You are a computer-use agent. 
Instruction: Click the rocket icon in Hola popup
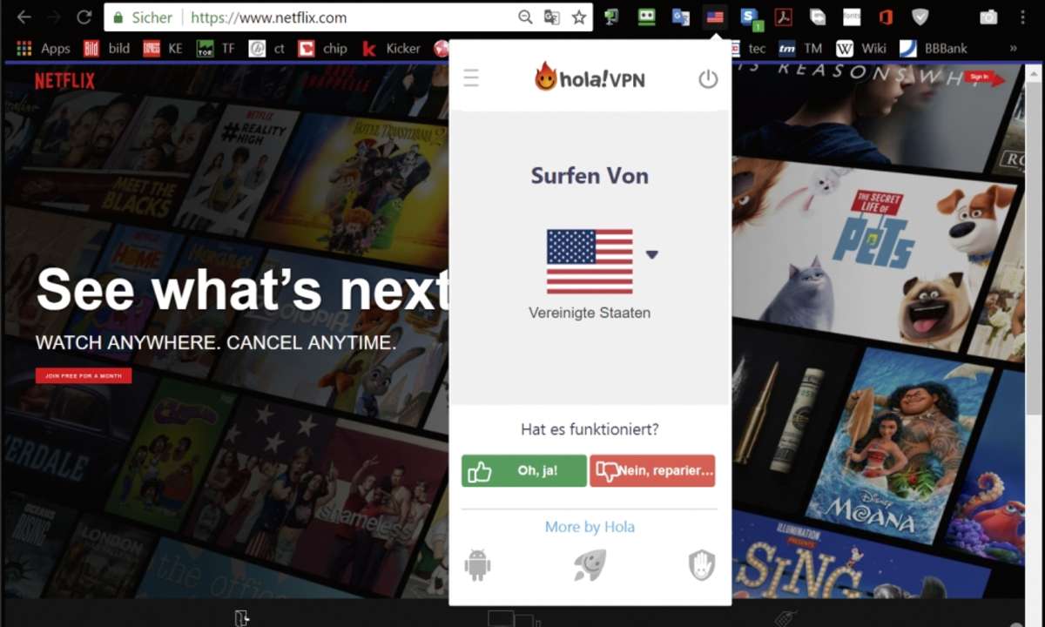(590, 565)
